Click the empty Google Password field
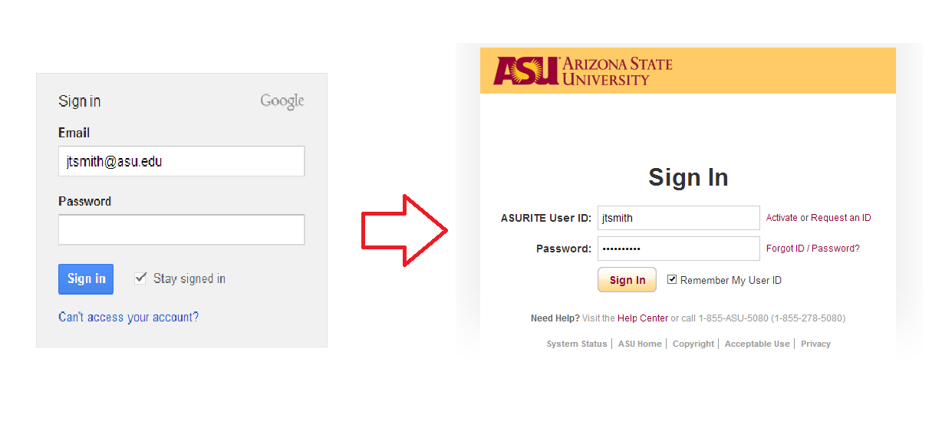 [181, 230]
